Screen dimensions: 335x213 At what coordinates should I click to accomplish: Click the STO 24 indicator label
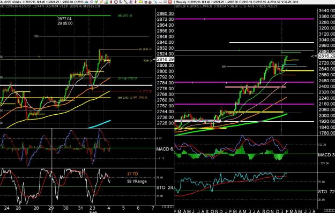pos(165,187)
